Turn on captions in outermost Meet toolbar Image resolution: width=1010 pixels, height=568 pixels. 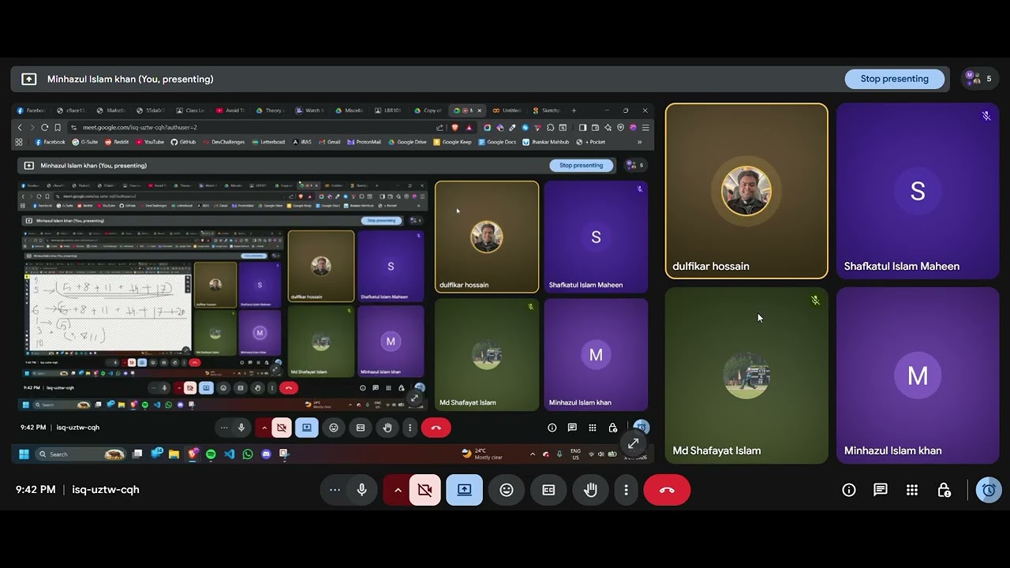coord(548,490)
